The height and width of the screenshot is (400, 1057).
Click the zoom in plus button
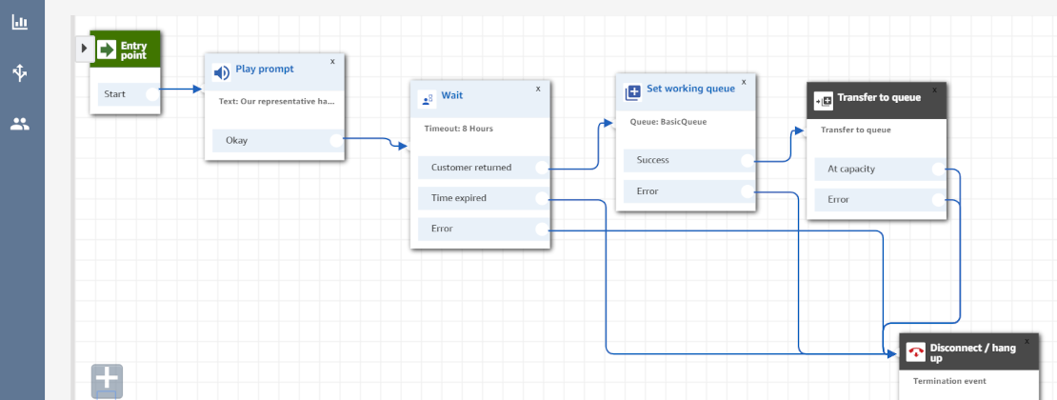click(107, 379)
